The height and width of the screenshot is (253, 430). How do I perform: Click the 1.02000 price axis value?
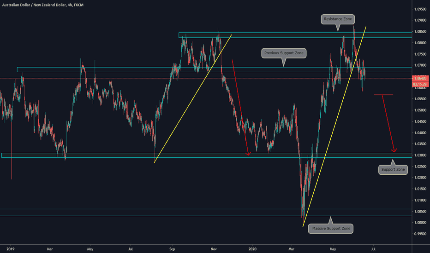pos(420,178)
